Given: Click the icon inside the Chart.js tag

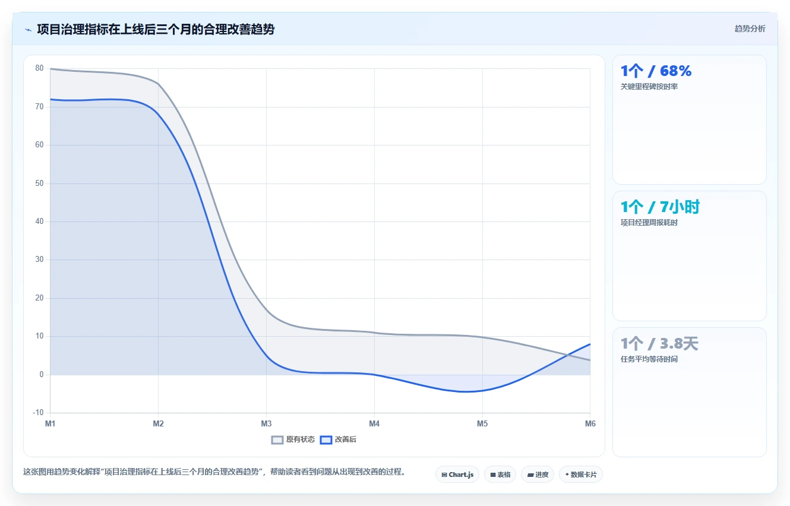Looking at the screenshot, I should click(x=444, y=475).
